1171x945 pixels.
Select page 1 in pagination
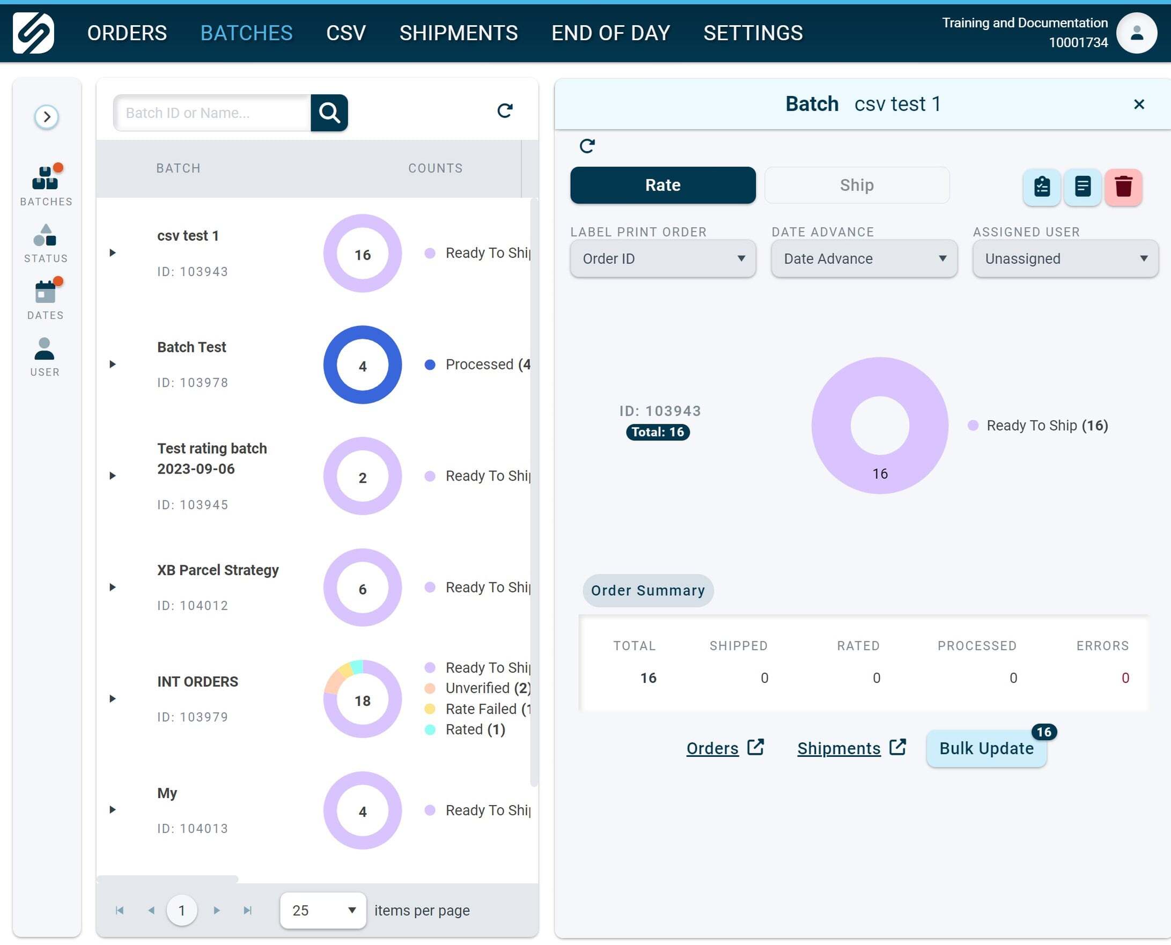point(182,910)
